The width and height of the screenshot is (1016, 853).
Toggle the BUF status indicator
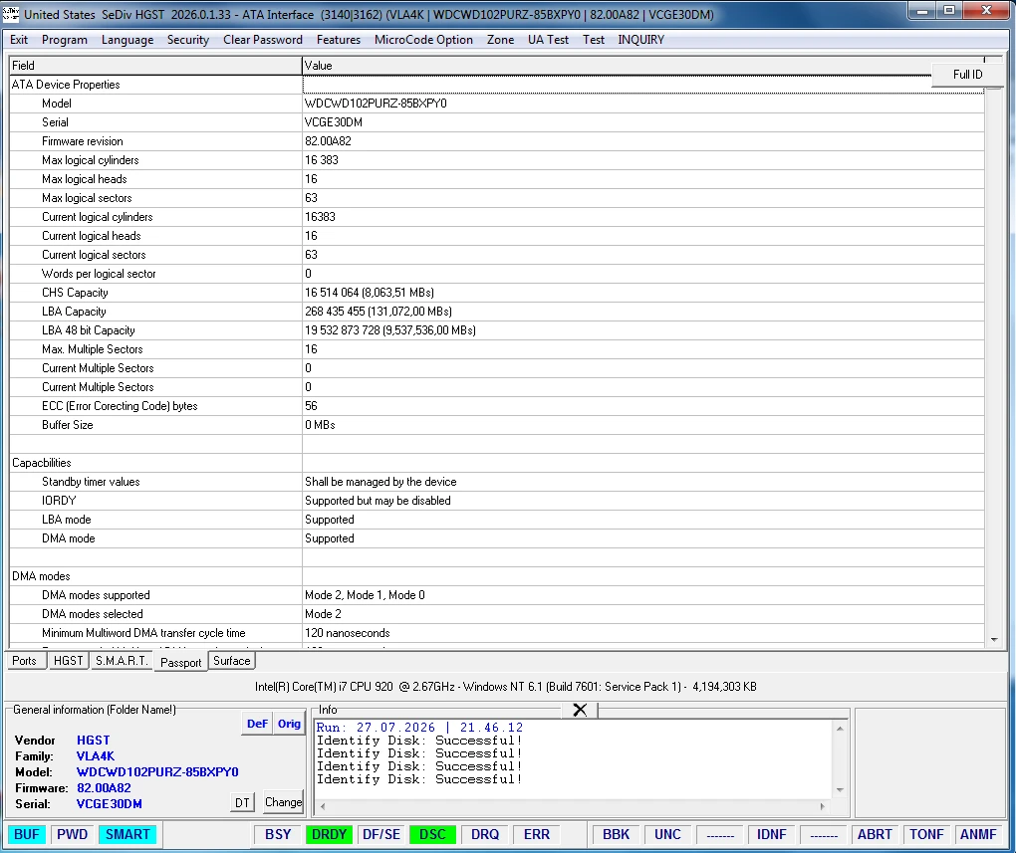click(27, 834)
